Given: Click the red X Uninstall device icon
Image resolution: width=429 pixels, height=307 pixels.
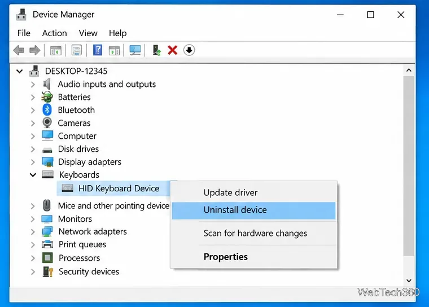Looking at the screenshot, I should coord(173,50).
